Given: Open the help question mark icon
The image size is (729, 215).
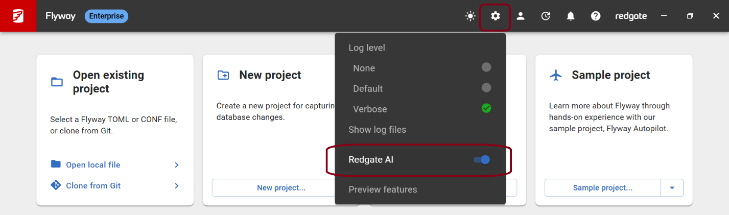Looking at the screenshot, I should (x=596, y=16).
